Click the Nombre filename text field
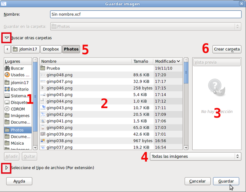 [145, 14]
